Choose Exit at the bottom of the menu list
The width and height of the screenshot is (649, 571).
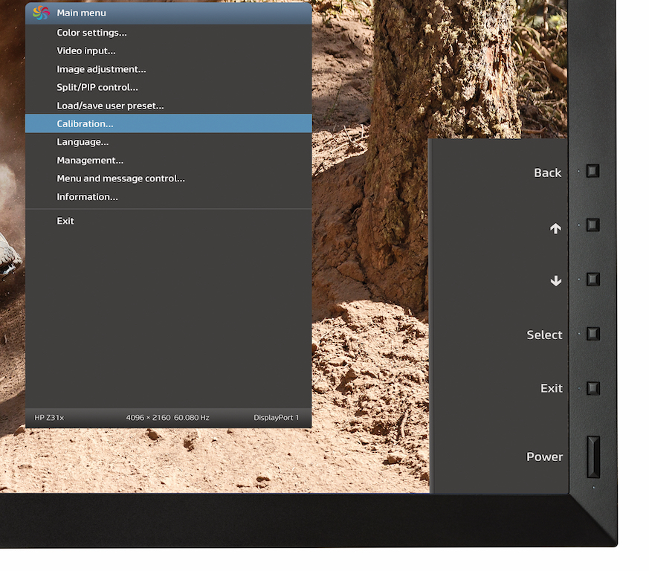coord(65,221)
